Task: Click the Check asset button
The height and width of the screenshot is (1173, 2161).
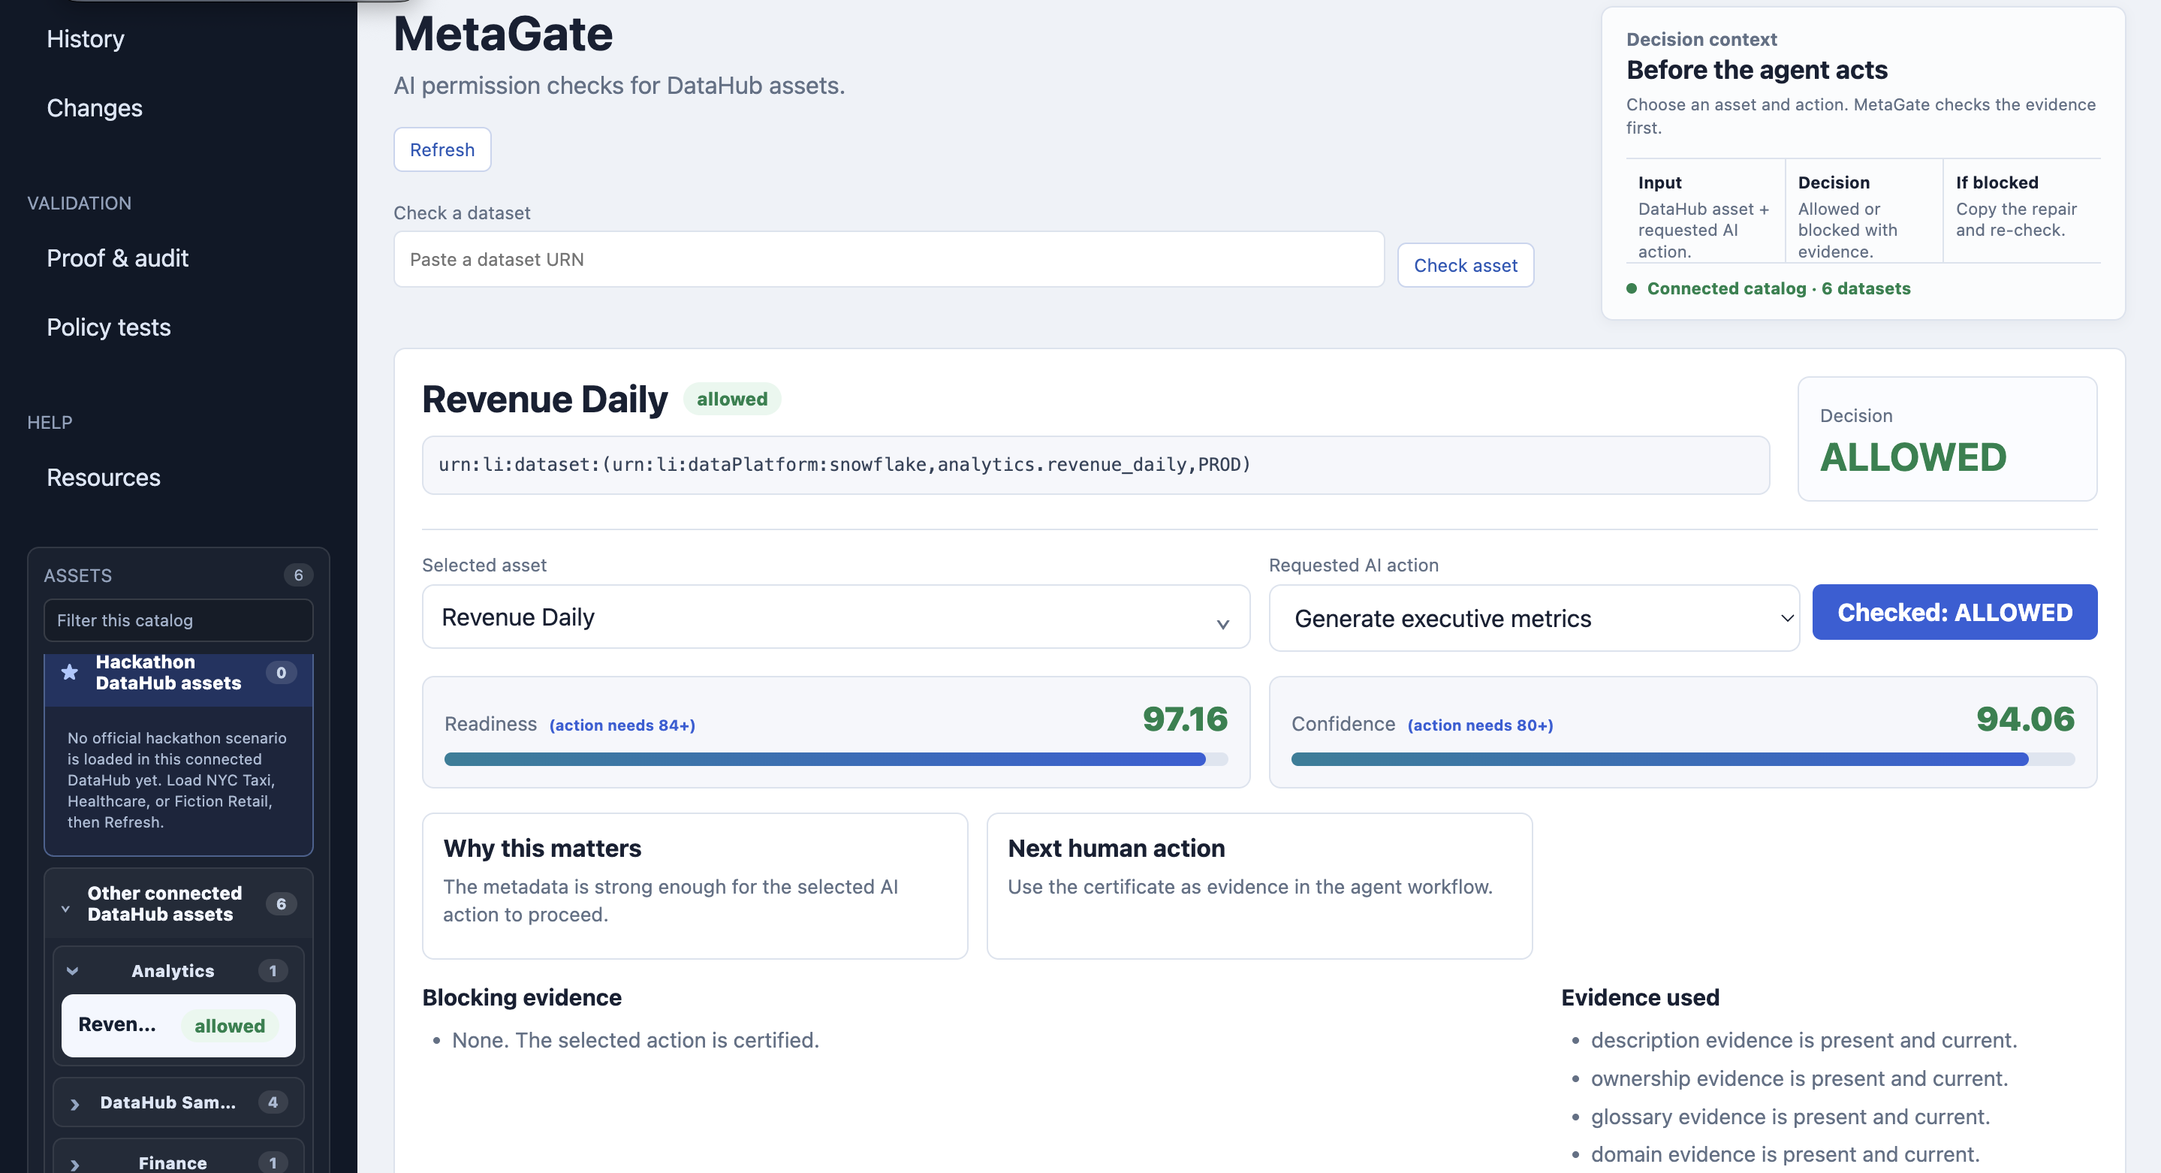Action: pos(1466,265)
